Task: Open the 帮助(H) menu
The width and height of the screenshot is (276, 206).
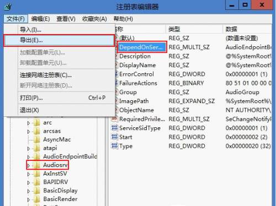Action: point(123,19)
